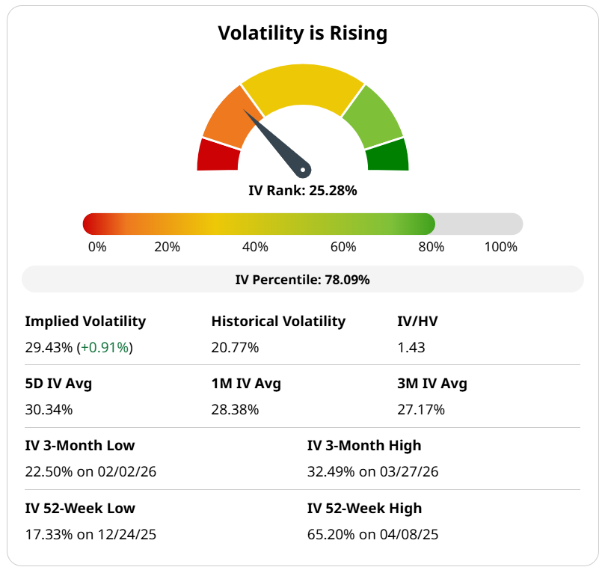Select the 1M IV Avg value 28.38%
This screenshot has height=570, width=605.
235,409
